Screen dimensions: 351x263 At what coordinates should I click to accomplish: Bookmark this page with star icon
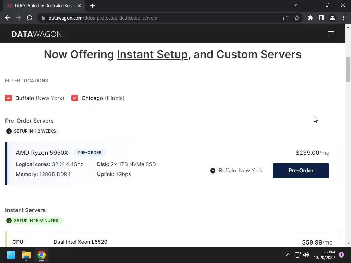(x=297, y=18)
